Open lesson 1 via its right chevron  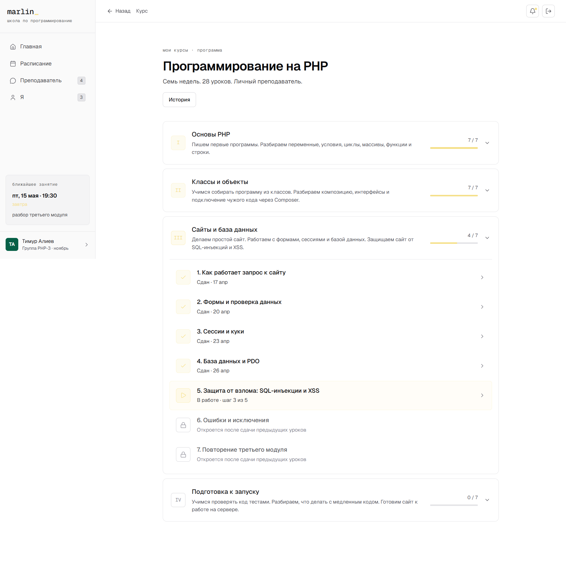pyautogui.click(x=482, y=277)
